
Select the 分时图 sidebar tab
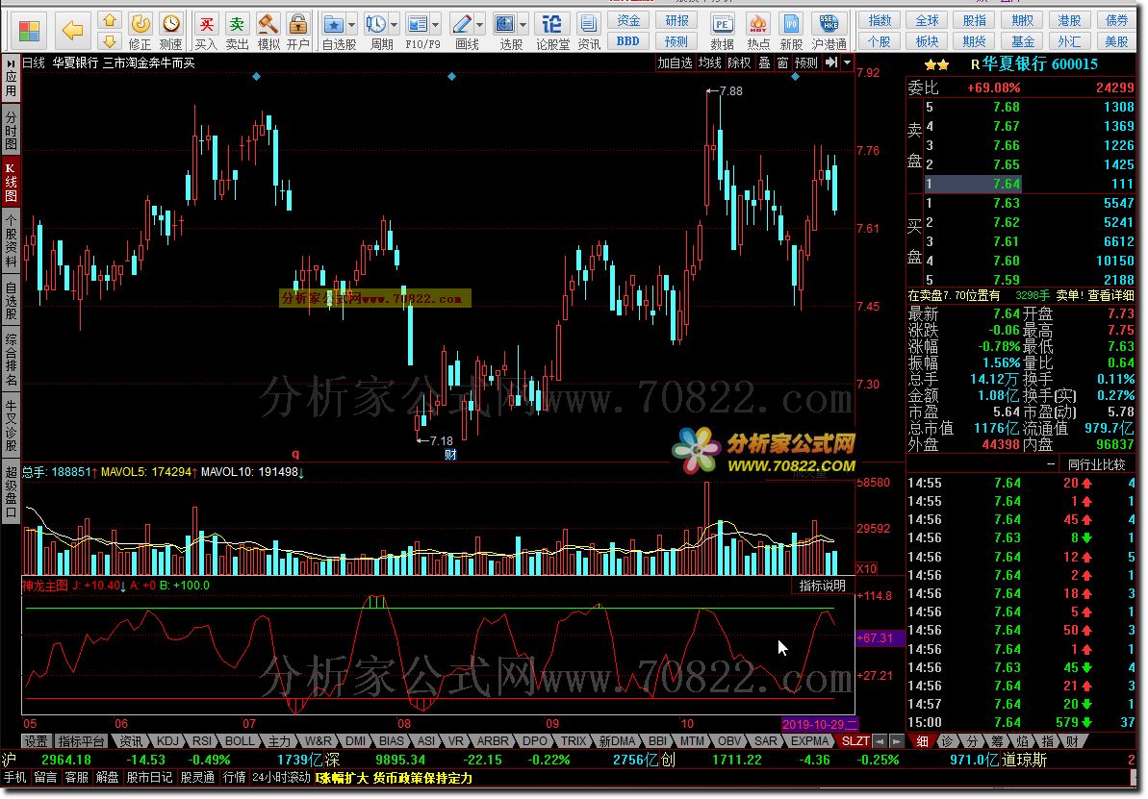pos(11,130)
